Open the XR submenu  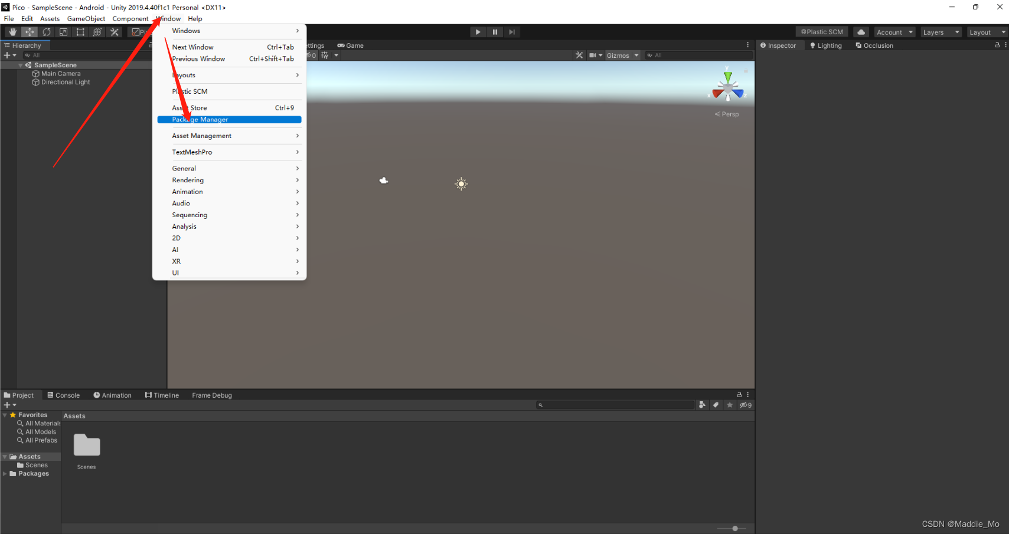click(229, 261)
